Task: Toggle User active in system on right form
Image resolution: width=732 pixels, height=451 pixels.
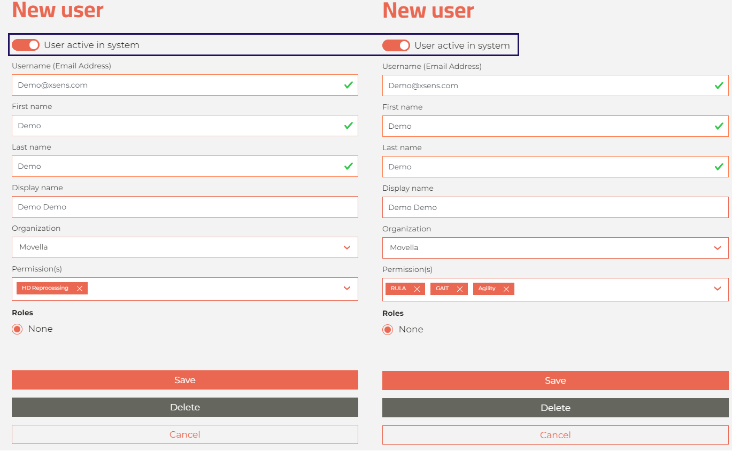Action: [396, 45]
